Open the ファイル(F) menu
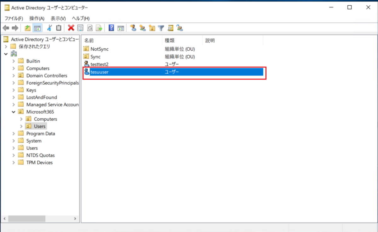Viewport: 378px width, 232px height. pos(14,19)
